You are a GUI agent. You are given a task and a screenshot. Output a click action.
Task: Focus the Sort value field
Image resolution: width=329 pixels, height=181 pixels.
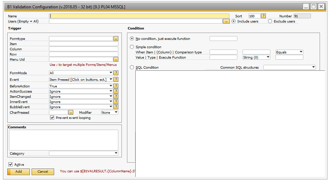tap(254, 16)
